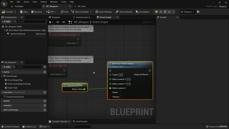Open play options three-dot menu

[174, 12]
